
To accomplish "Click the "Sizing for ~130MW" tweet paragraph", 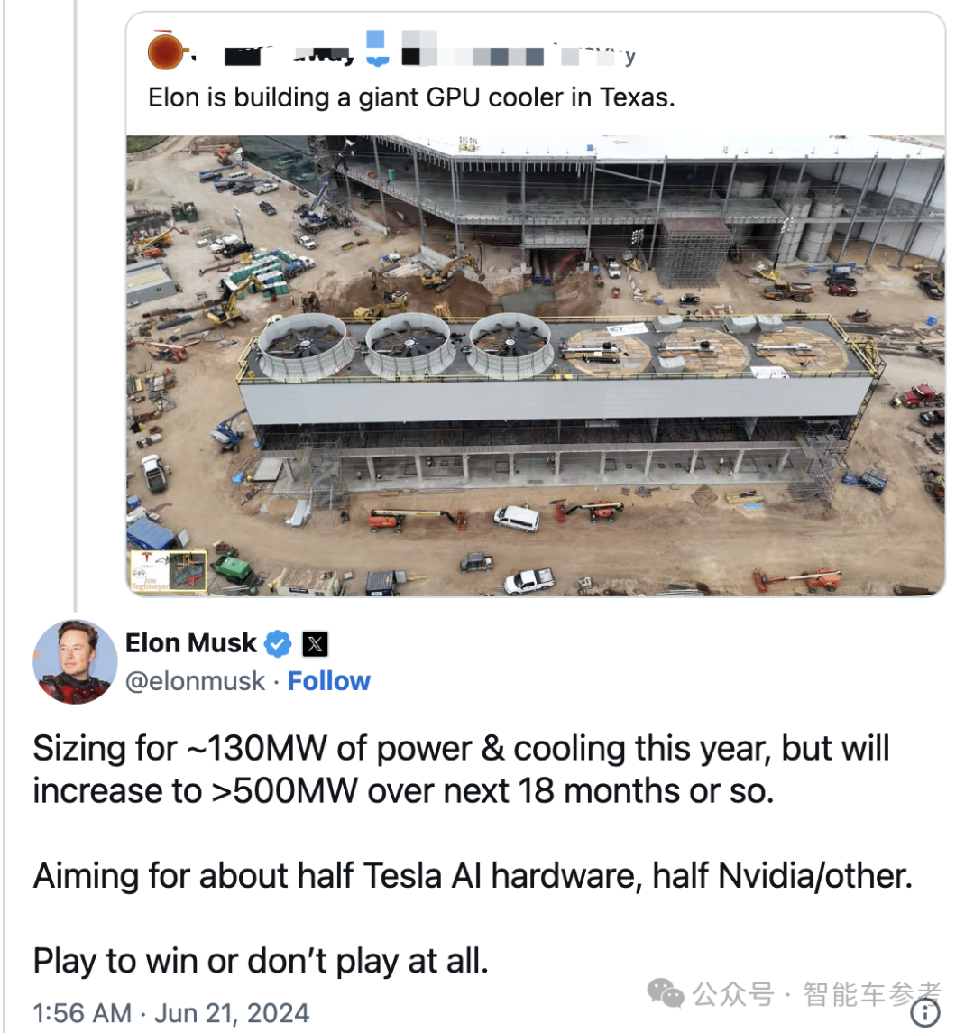I will (x=461, y=770).
